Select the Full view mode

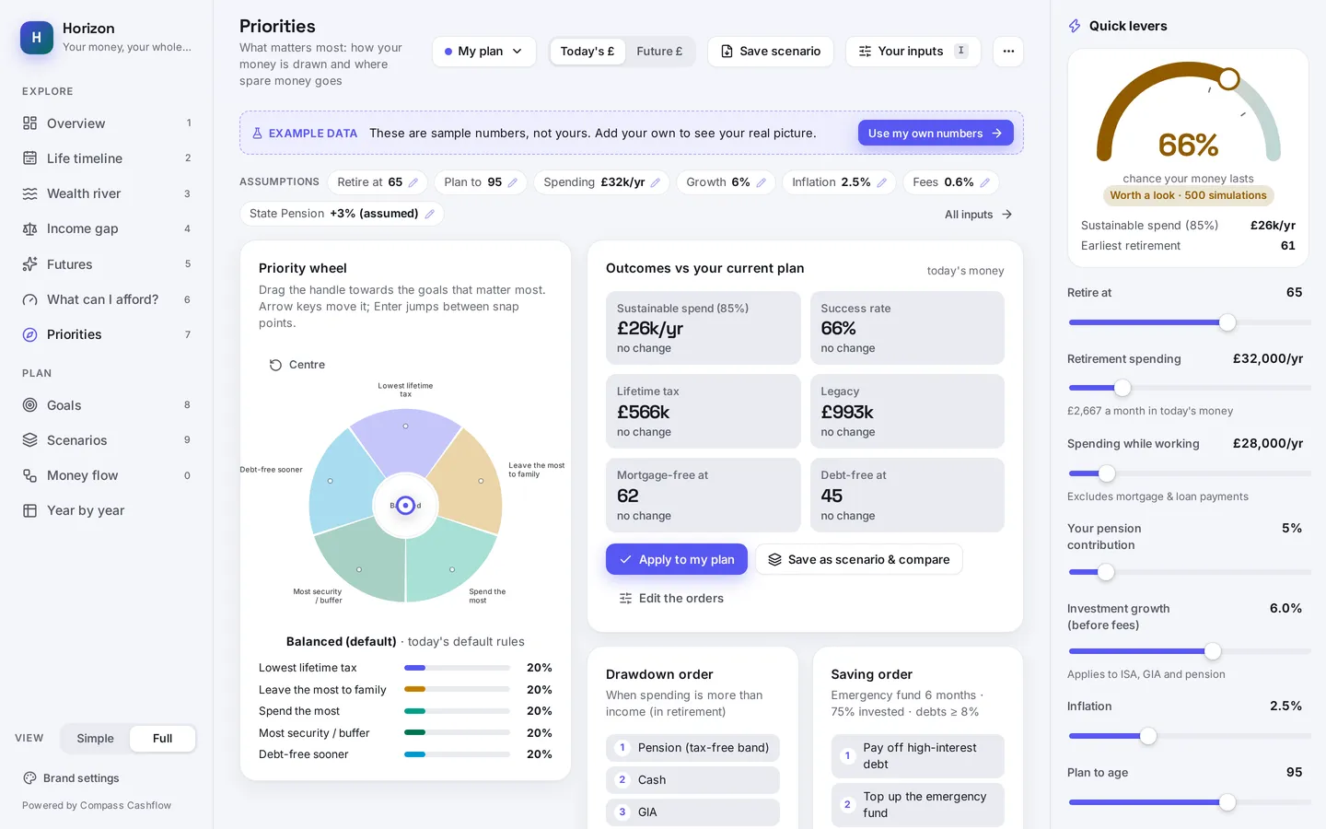pos(163,739)
